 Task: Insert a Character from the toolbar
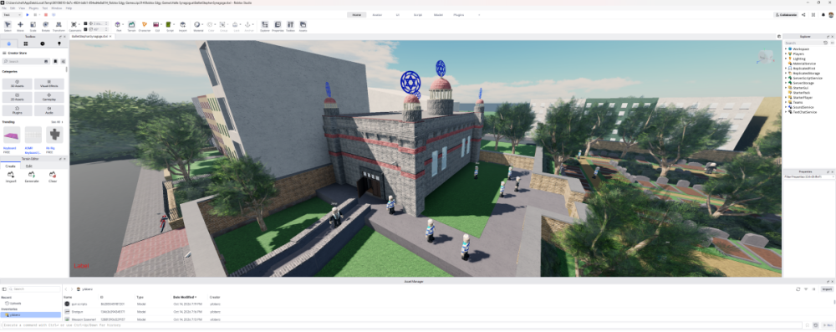pyautogui.click(x=145, y=26)
